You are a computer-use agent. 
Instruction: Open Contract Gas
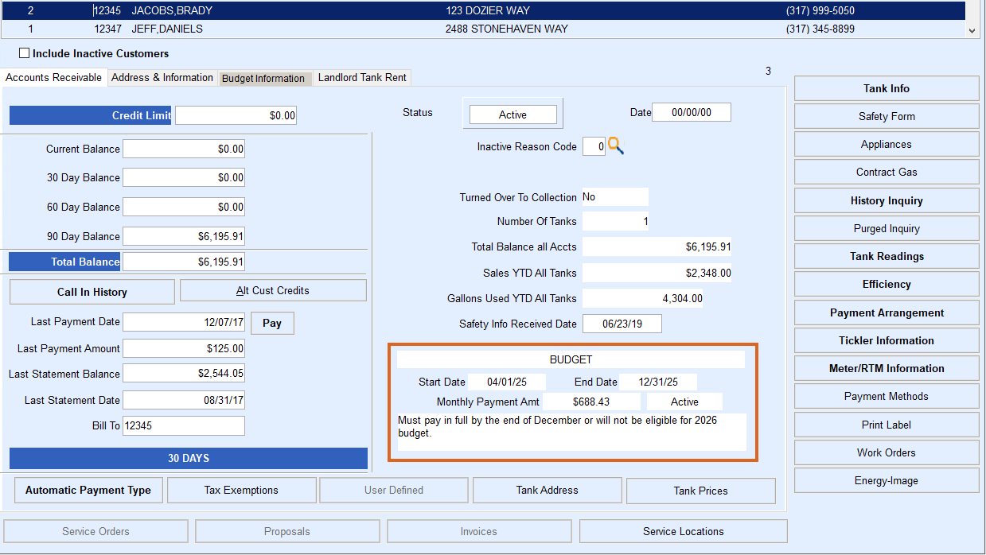[x=887, y=172]
